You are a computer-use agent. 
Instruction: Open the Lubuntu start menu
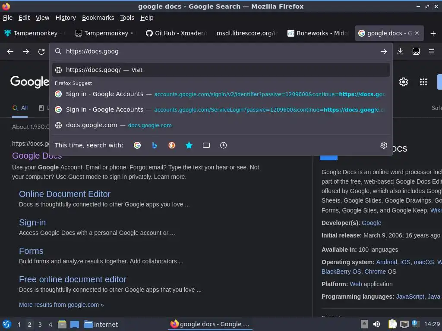pyautogui.click(x=7, y=324)
